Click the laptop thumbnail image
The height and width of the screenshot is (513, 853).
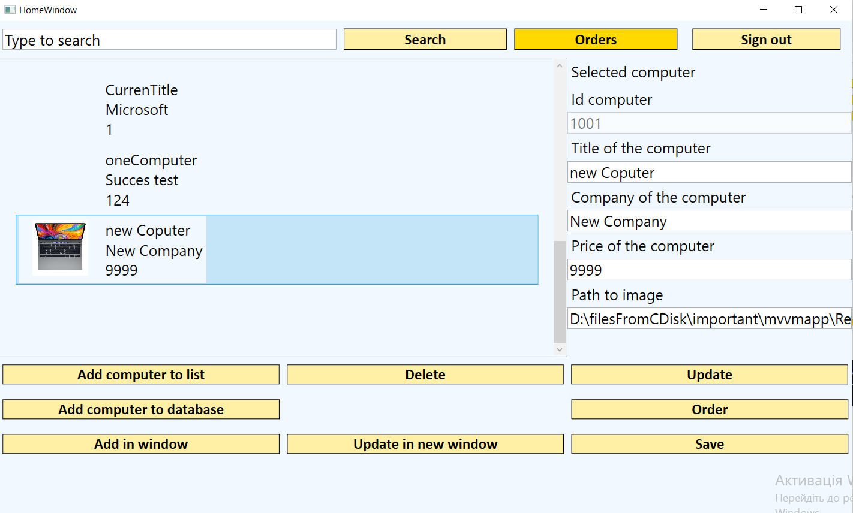61,247
